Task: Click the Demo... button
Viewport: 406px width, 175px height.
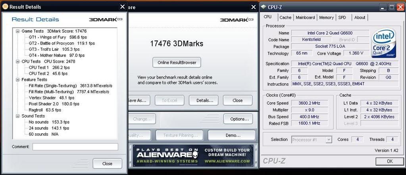Action: point(231,135)
